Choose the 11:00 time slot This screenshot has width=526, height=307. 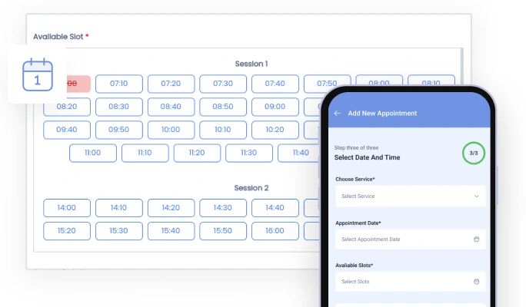click(92, 153)
